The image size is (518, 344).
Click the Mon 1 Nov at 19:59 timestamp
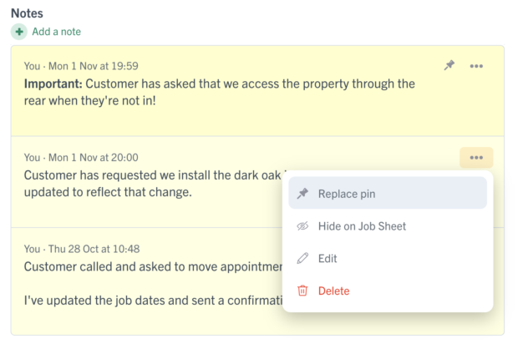[x=94, y=66]
